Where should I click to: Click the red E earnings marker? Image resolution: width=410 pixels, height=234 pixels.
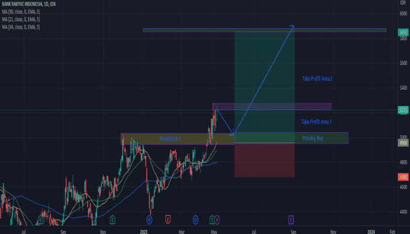pyautogui.click(x=168, y=219)
